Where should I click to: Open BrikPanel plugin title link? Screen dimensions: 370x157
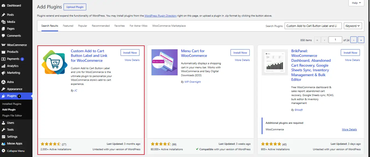click(x=311, y=65)
